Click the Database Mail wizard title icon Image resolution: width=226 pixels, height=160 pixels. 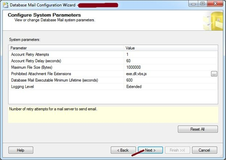point(5,5)
